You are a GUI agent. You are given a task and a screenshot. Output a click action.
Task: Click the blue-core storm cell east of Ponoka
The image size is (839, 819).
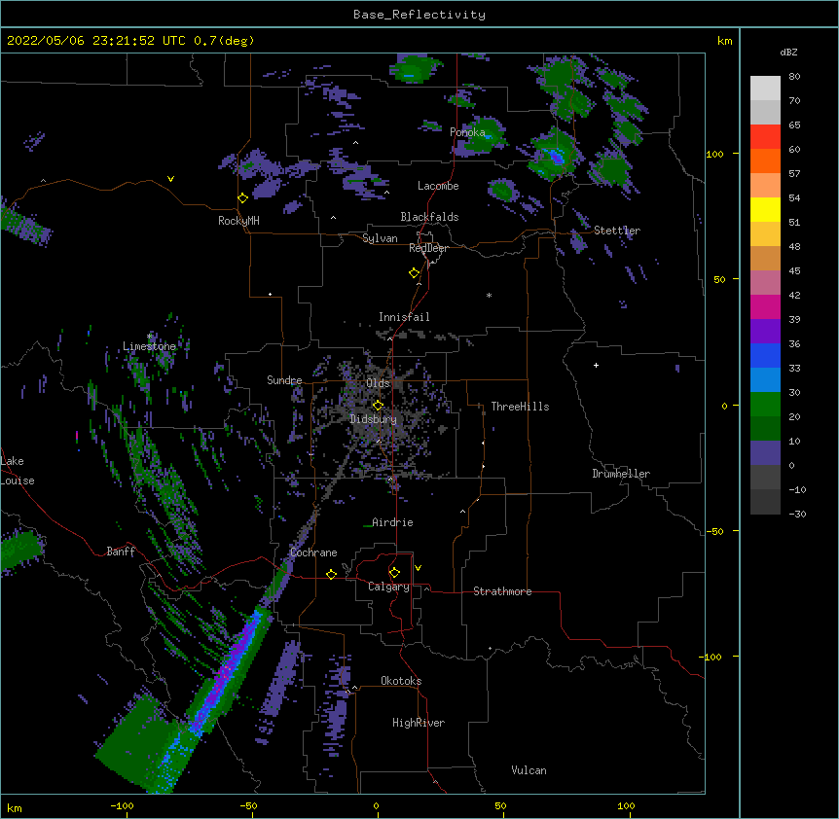click(557, 156)
